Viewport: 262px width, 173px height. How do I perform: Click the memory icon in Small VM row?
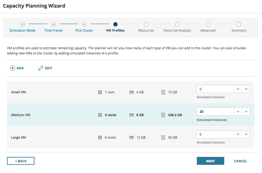pyautogui.click(x=132, y=92)
